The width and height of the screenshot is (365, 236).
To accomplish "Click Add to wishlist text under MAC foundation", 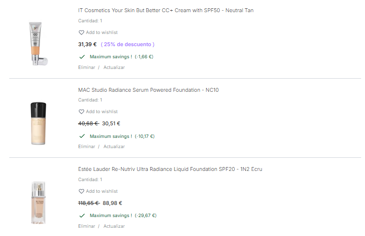I will pyautogui.click(x=102, y=112).
